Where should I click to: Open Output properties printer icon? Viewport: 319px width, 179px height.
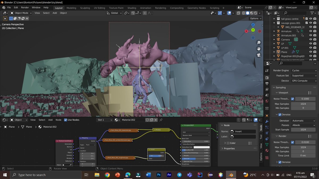[267, 84]
